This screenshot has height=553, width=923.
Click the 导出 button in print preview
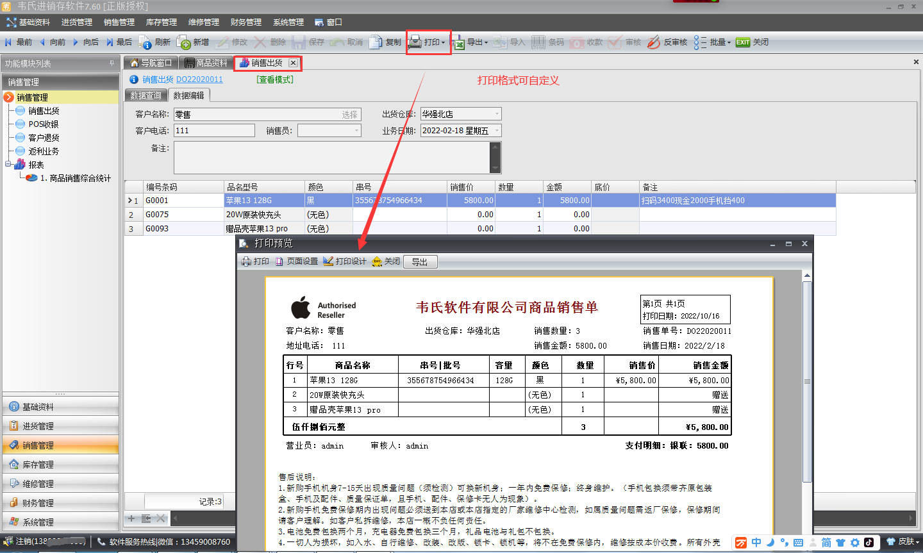point(420,261)
